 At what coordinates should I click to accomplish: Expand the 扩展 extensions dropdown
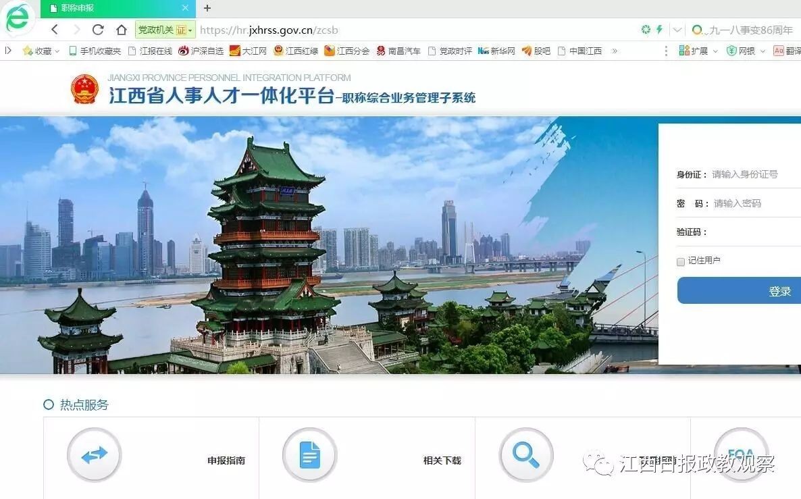pos(715,51)
